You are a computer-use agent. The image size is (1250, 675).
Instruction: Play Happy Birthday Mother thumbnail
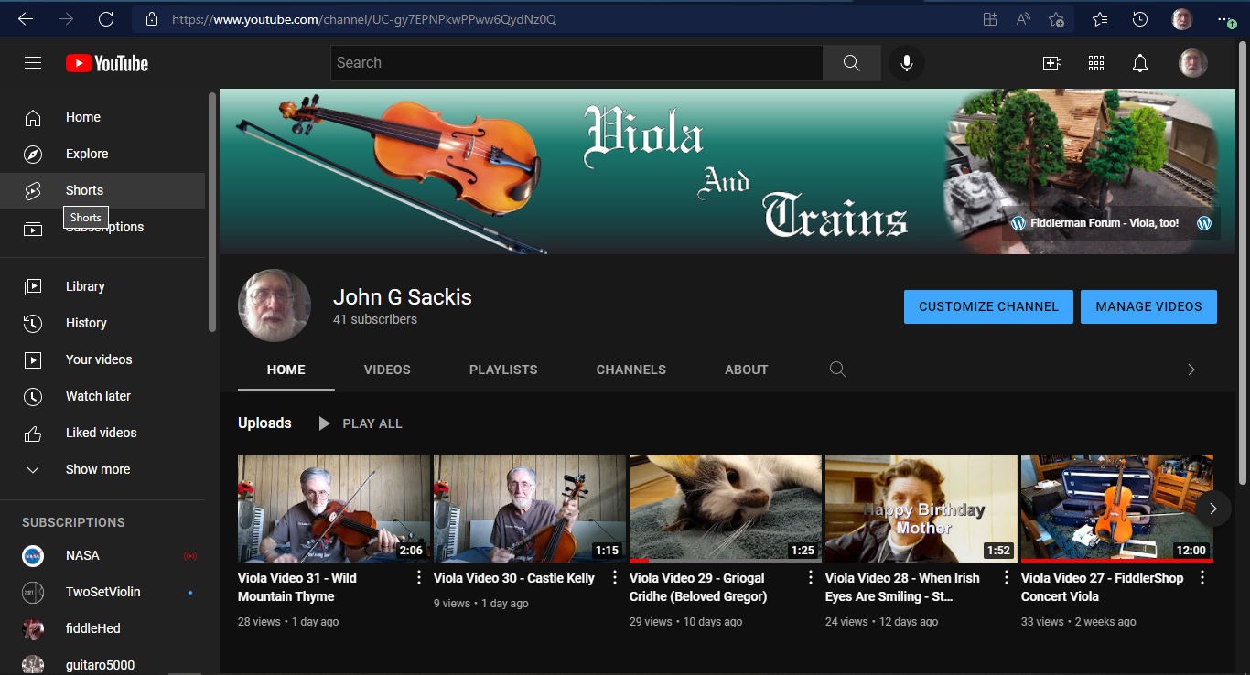[921, 509]
